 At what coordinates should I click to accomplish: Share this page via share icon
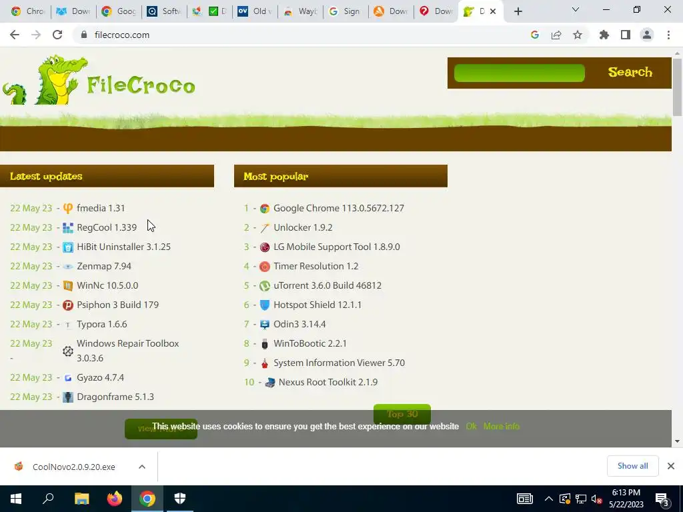(556, 35)
